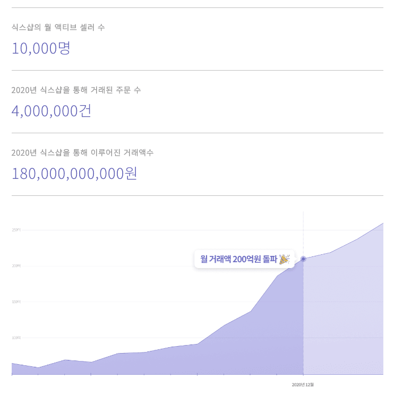394x396 pixels.
Task: Click the '4,000,000건' order count figure
Action: pyautogui.click(x=52, y=111)
